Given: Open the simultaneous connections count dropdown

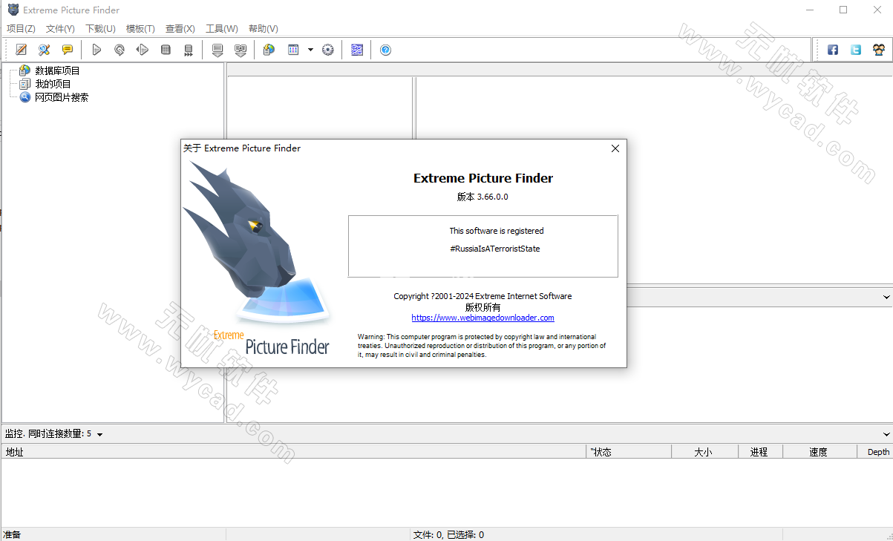Looking at the screenshot, I should click(99, 434).
